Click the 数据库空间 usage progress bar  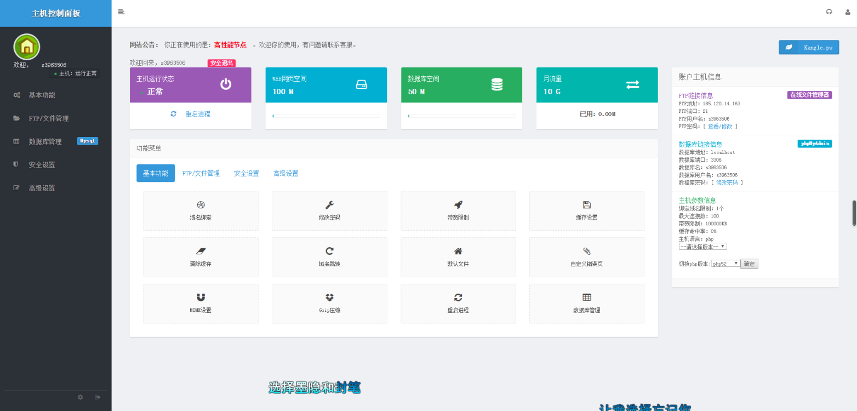click(x=461, y=116)
